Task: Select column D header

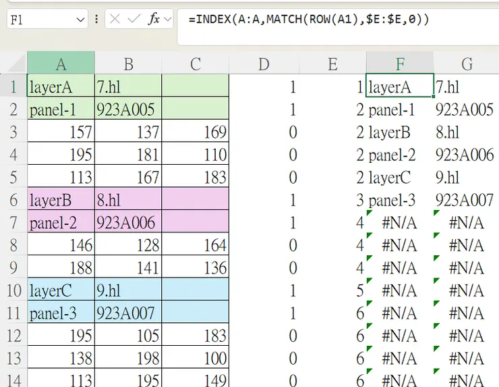Action: 264,63
